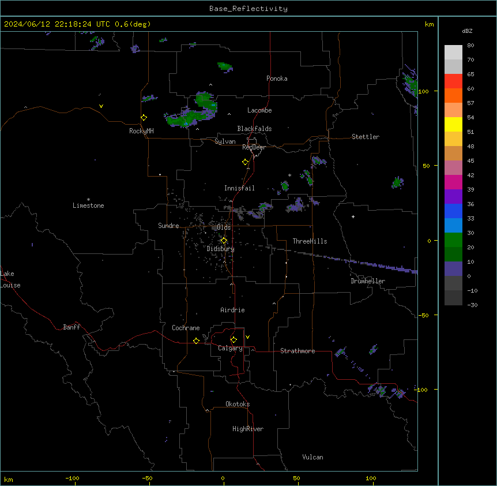Click the Lake Louise label
This screenshot has width=497, height=486.
10,279
